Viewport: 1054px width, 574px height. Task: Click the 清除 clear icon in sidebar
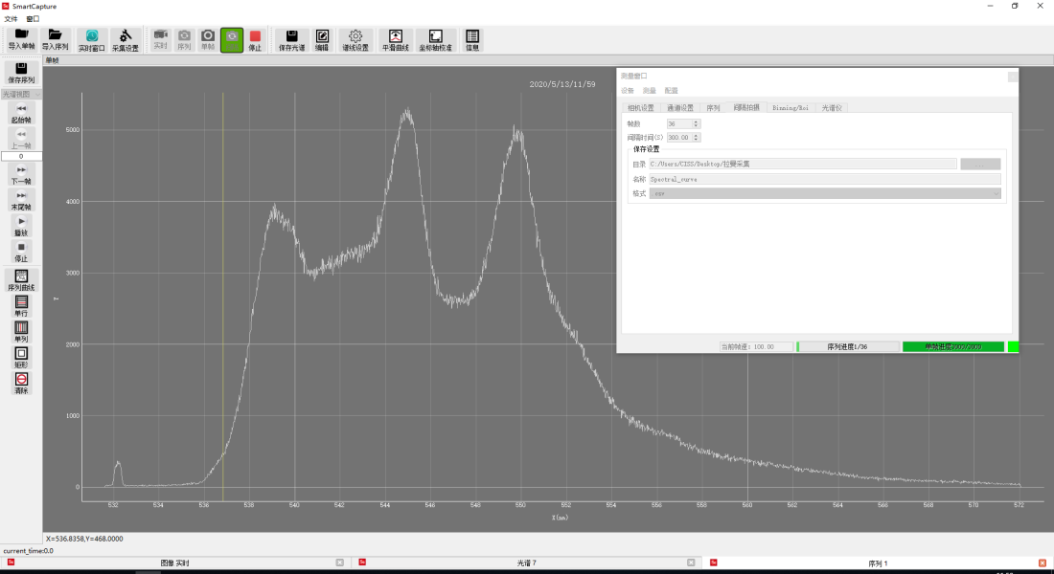click(x=21, y=383)
